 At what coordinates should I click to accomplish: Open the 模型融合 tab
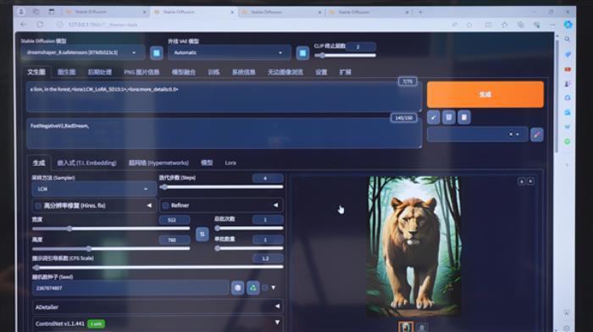point(184,72)
